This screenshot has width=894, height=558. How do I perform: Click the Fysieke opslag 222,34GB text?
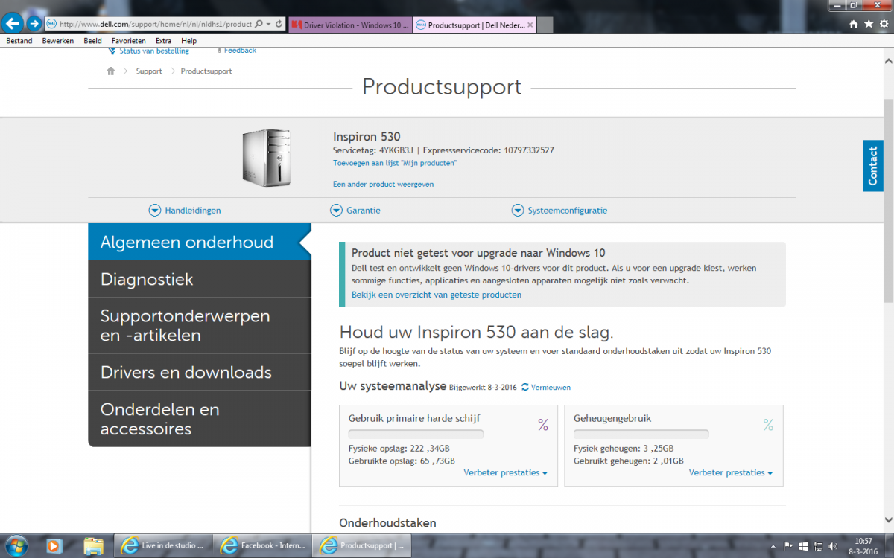click(399, 449)
